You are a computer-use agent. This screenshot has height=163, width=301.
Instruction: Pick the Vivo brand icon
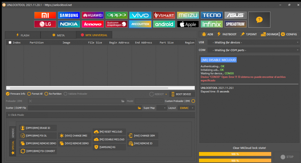(x=140, y=15)
